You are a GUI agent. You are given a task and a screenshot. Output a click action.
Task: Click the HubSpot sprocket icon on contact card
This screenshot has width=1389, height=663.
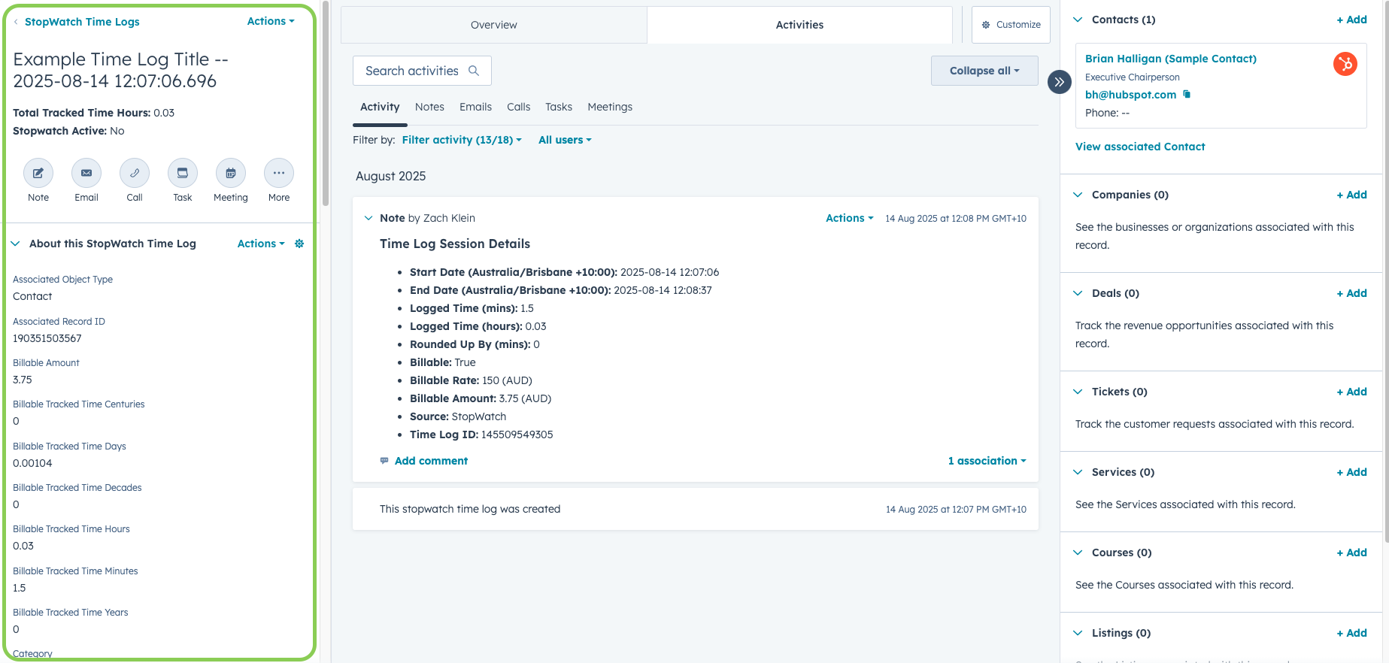point(1345,64)
